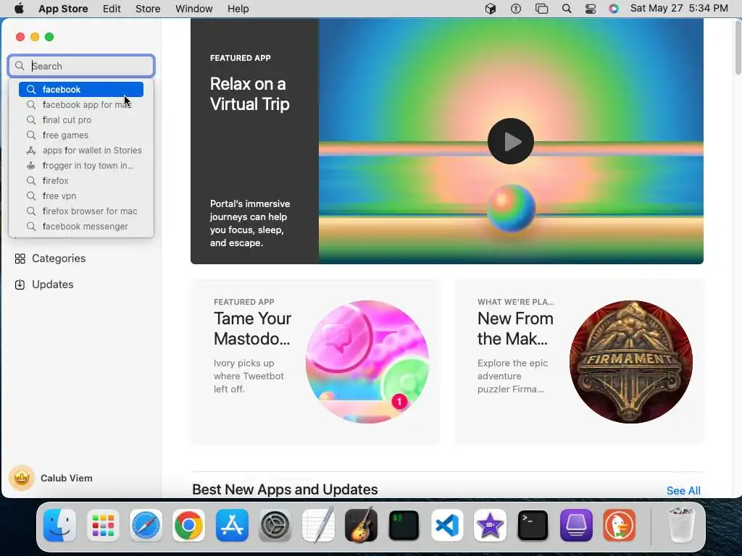The height and width of the screenshot is (556, 742).
Task: Open the Apple menu
Action: click(x=19, y=9)
